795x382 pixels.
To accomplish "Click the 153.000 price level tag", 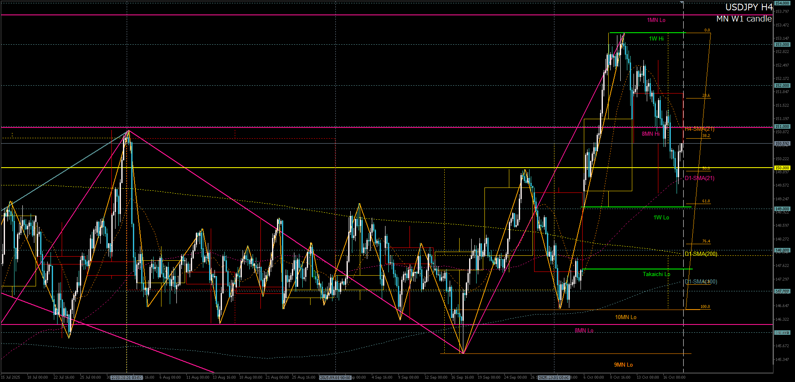I will click(x=782, y=45).
